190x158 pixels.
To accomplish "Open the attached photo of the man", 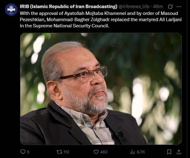I will coord(101,89).
